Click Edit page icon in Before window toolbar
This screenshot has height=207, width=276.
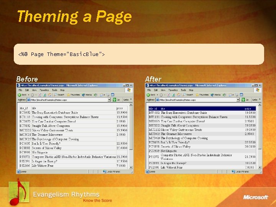pos(113,95)
